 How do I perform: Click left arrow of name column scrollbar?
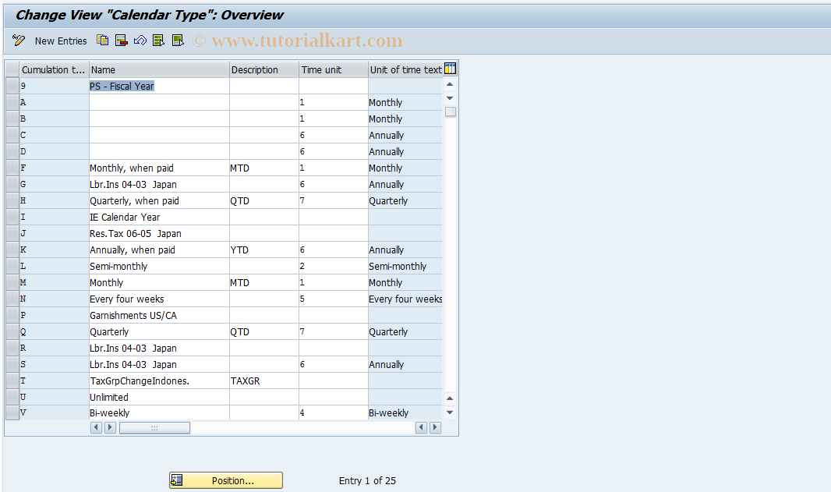(97, 427)
